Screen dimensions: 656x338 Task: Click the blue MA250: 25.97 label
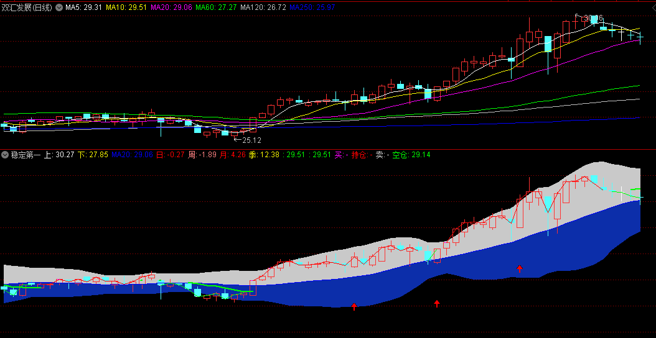point(312,7)
